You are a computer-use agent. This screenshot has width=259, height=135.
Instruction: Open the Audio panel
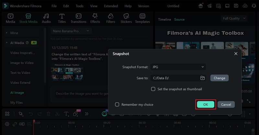(46, 18)
